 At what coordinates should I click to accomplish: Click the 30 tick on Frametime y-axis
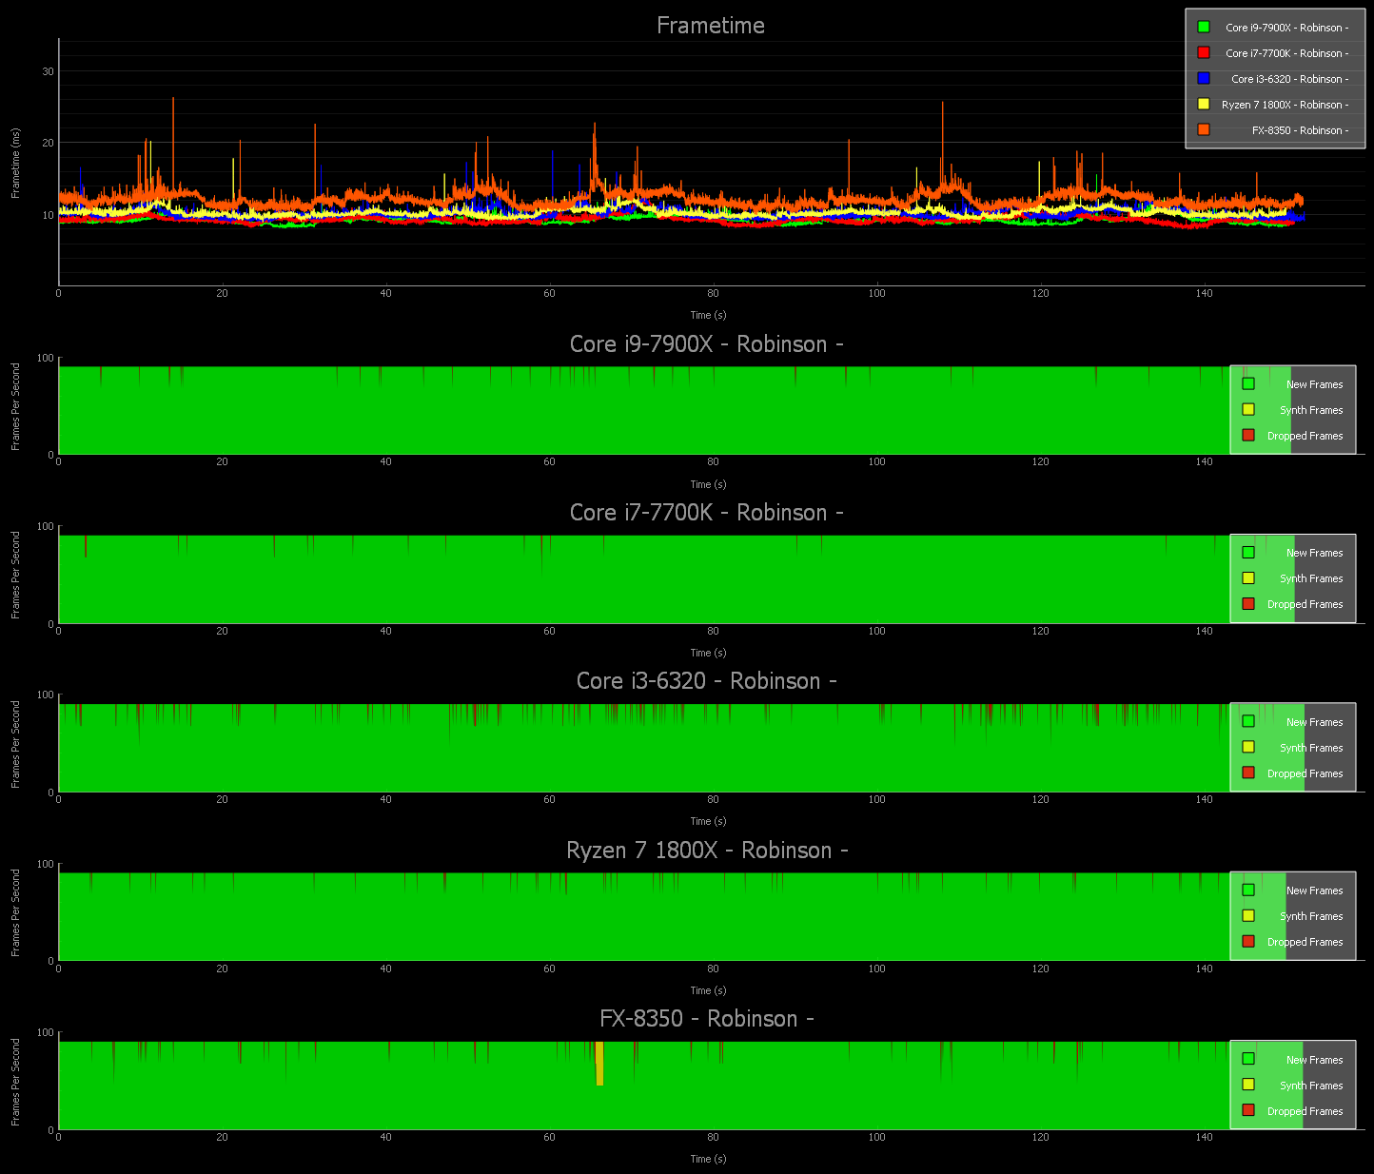coord(49,71)
